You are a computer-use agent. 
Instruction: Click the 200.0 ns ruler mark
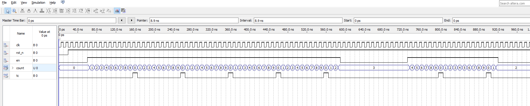(x=154, y=29)
